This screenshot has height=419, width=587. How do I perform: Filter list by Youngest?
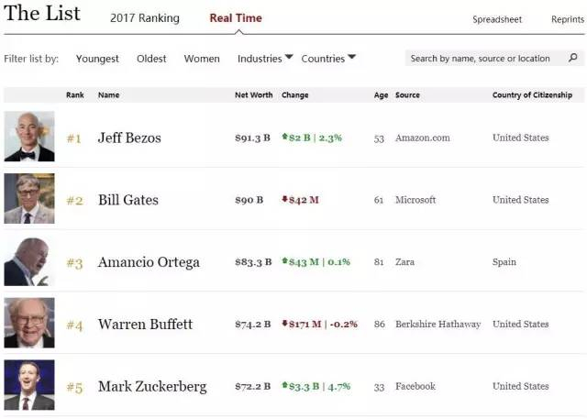97,59
